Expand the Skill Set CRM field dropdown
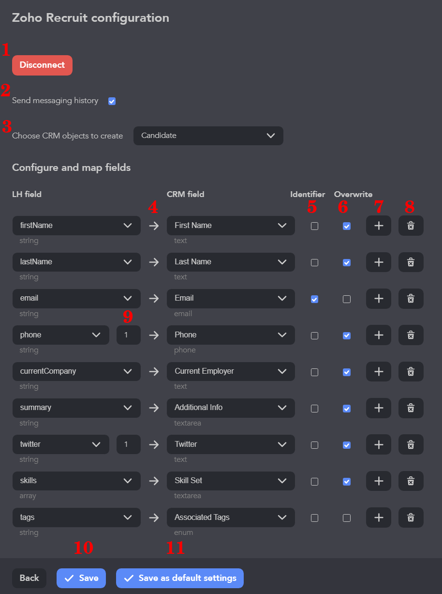 tap(231, 481)
